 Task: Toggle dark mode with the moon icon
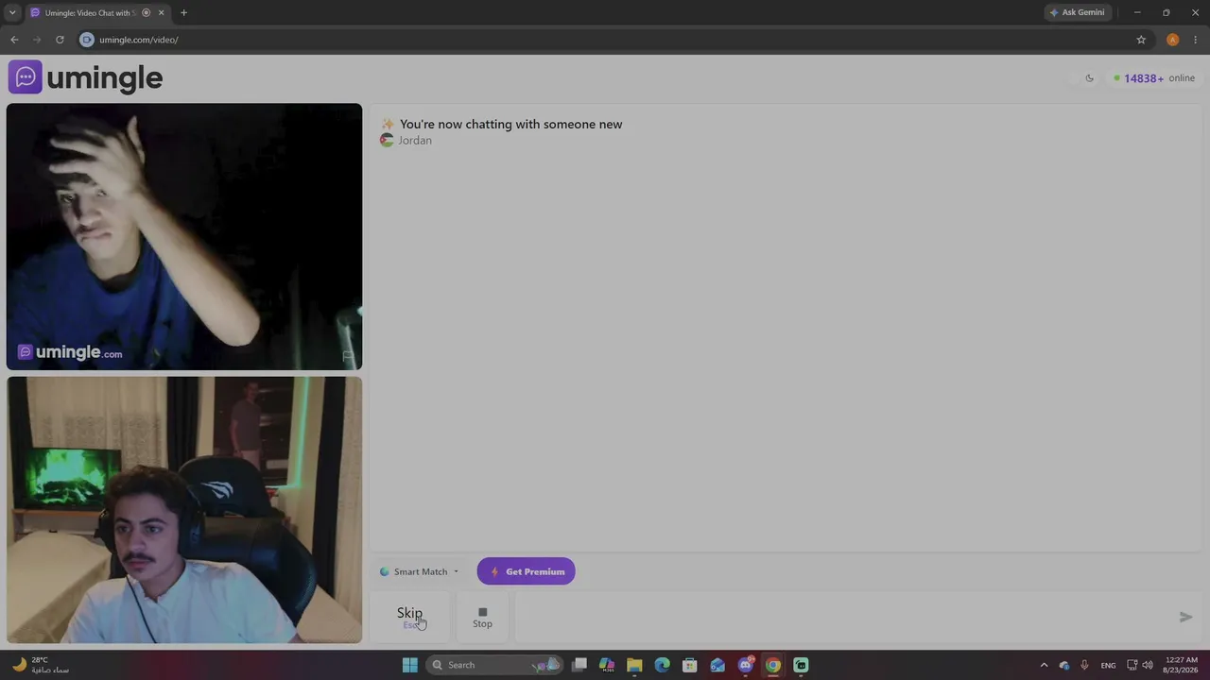[x=1089, y=78]
